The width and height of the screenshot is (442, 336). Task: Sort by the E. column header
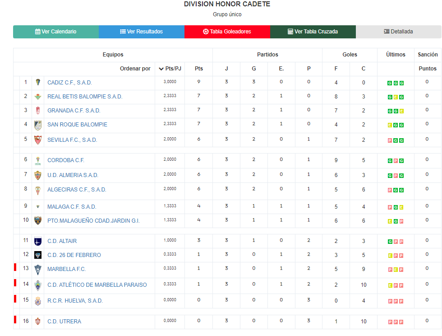pyautogui.click(x=281, y=69)
